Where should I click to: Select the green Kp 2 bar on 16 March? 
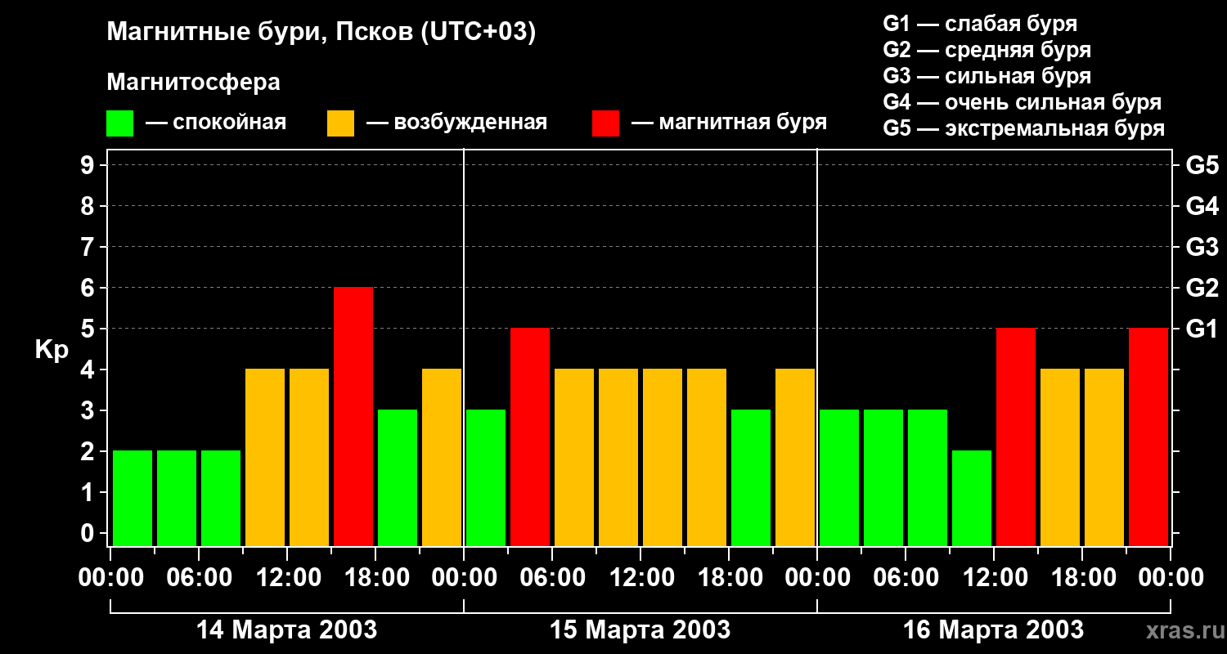972,499
